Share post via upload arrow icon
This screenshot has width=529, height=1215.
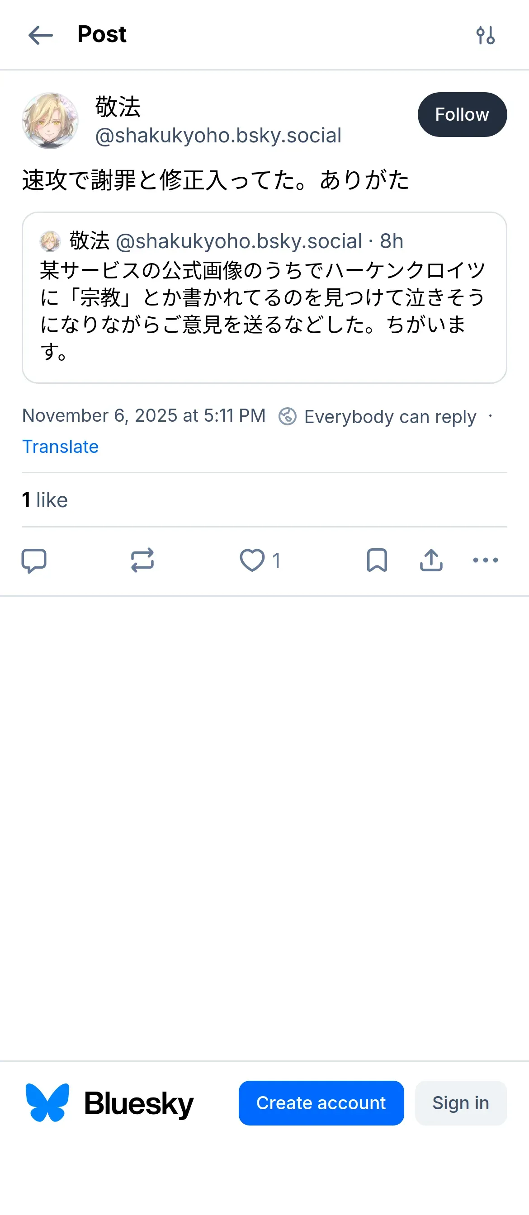tap(431, 560)
